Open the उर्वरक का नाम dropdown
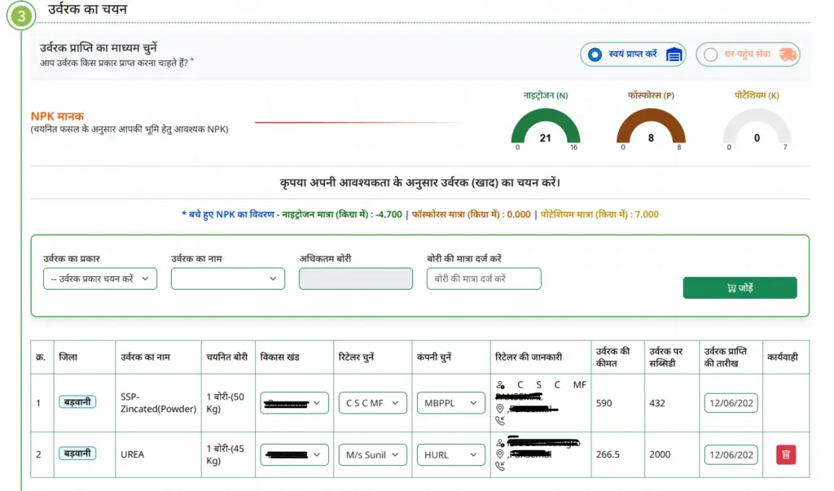This screenshot has width=834, height=491. tap(228, 278)
